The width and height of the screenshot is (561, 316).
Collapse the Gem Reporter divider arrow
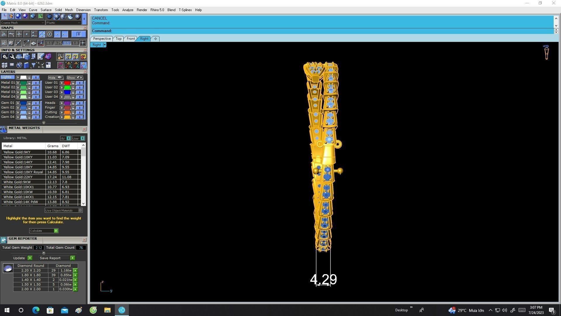(x=44, y=253)
